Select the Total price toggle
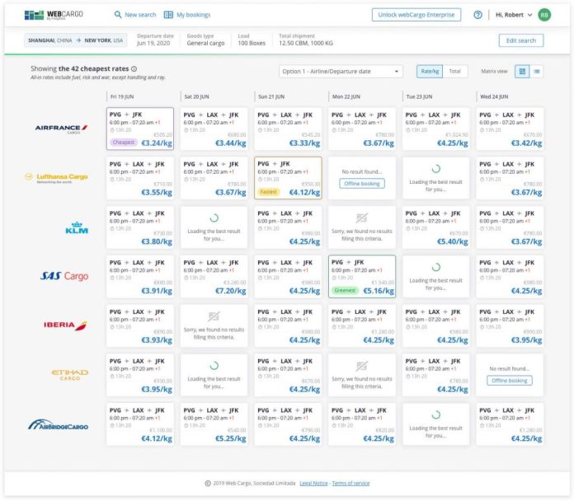This screenshot has width=574, height=501. [454, 72]
